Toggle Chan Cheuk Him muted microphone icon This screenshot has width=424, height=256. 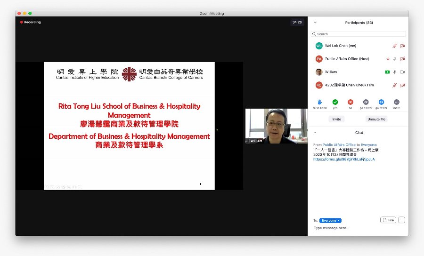click(x=395, y=85)
